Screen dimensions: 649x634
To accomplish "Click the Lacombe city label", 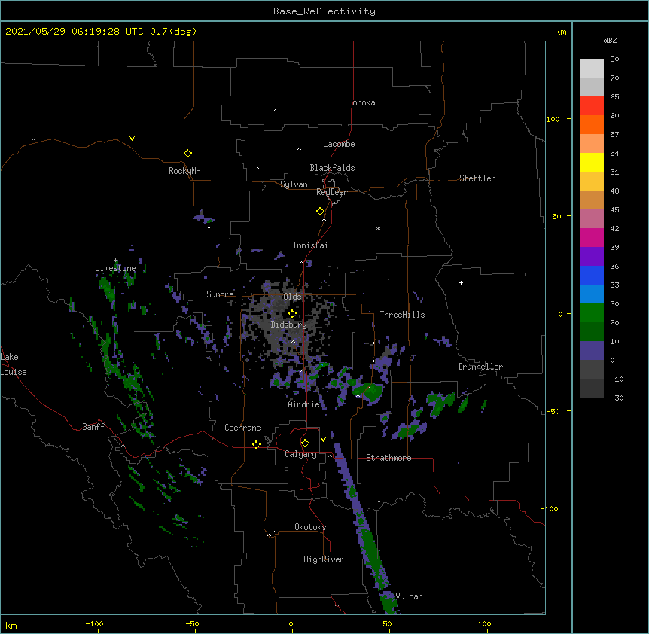I will [x=339, y=144].
